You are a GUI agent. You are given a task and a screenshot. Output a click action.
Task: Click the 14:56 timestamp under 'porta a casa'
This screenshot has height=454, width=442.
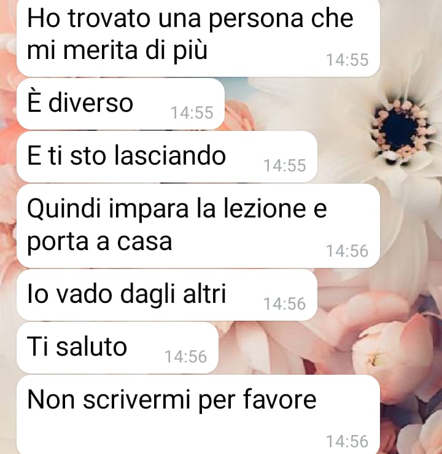[x=347, y=251]
